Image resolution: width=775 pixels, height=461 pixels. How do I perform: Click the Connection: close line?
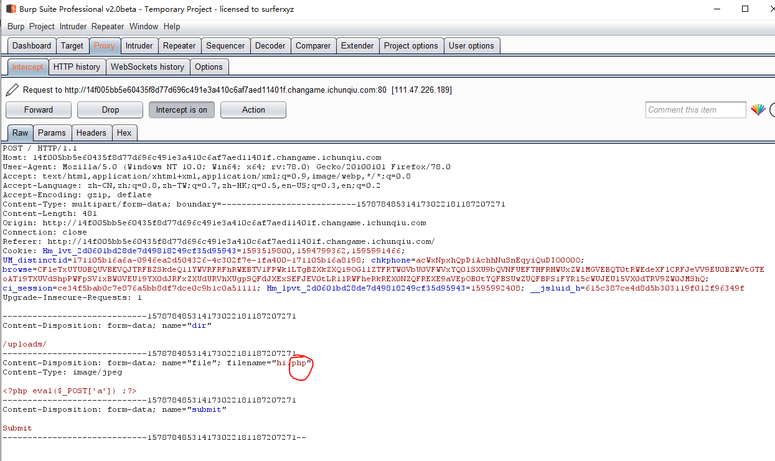click(45, 232)
